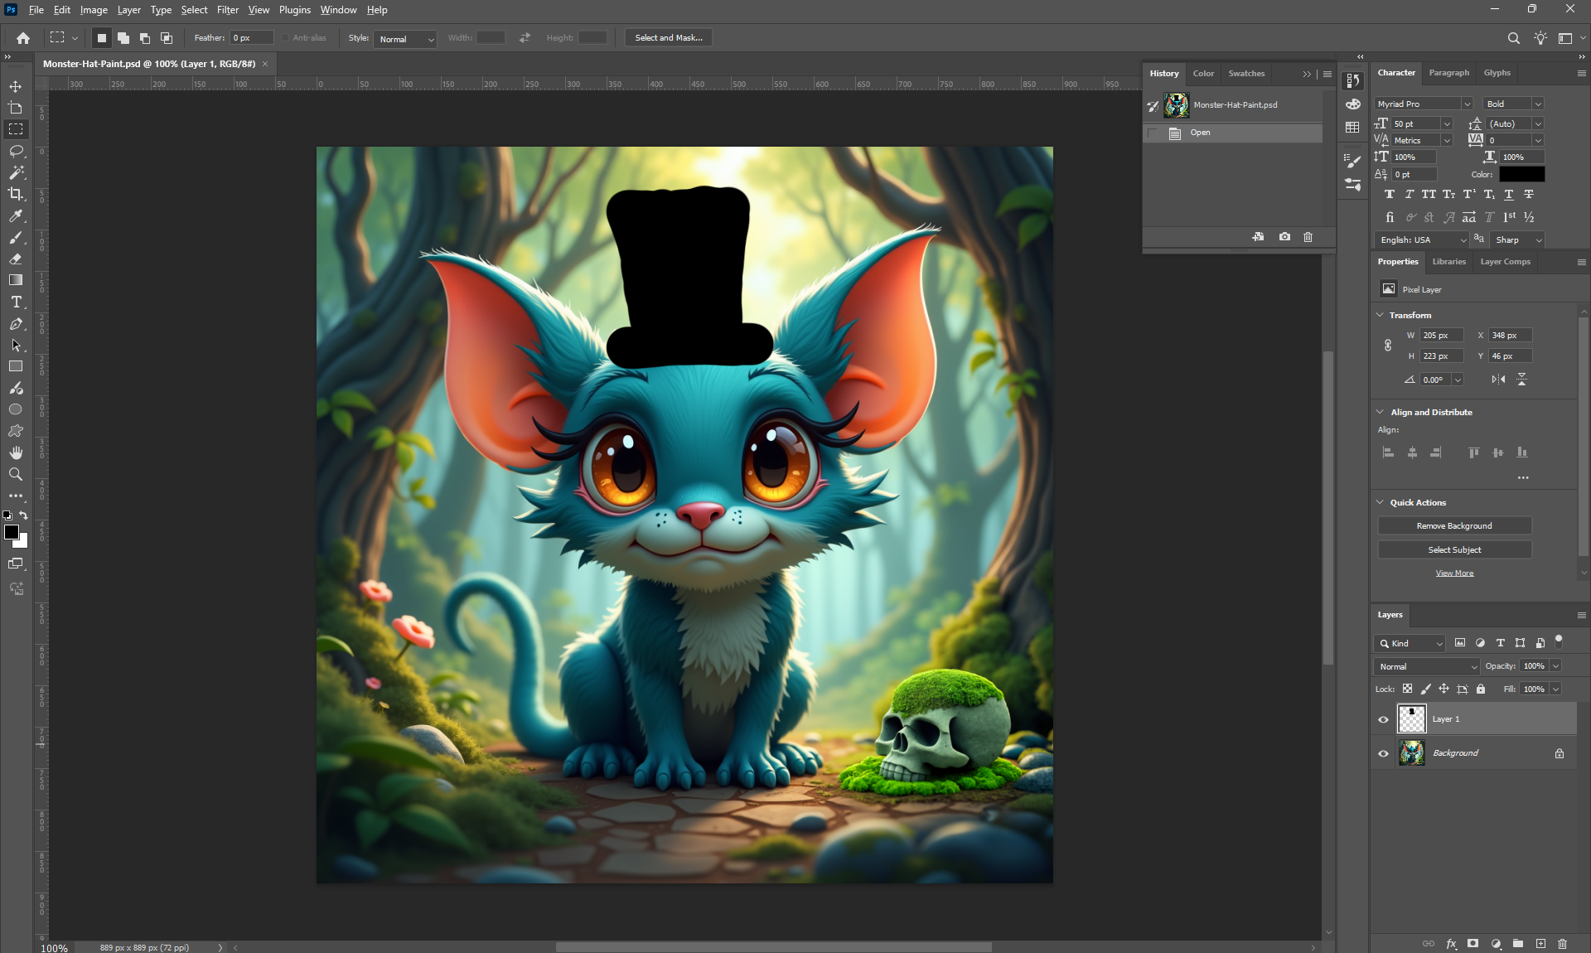Create new snapshot in History panel
The width and height of the screenshot is (1591, 953).
[x=1284, y=237]
